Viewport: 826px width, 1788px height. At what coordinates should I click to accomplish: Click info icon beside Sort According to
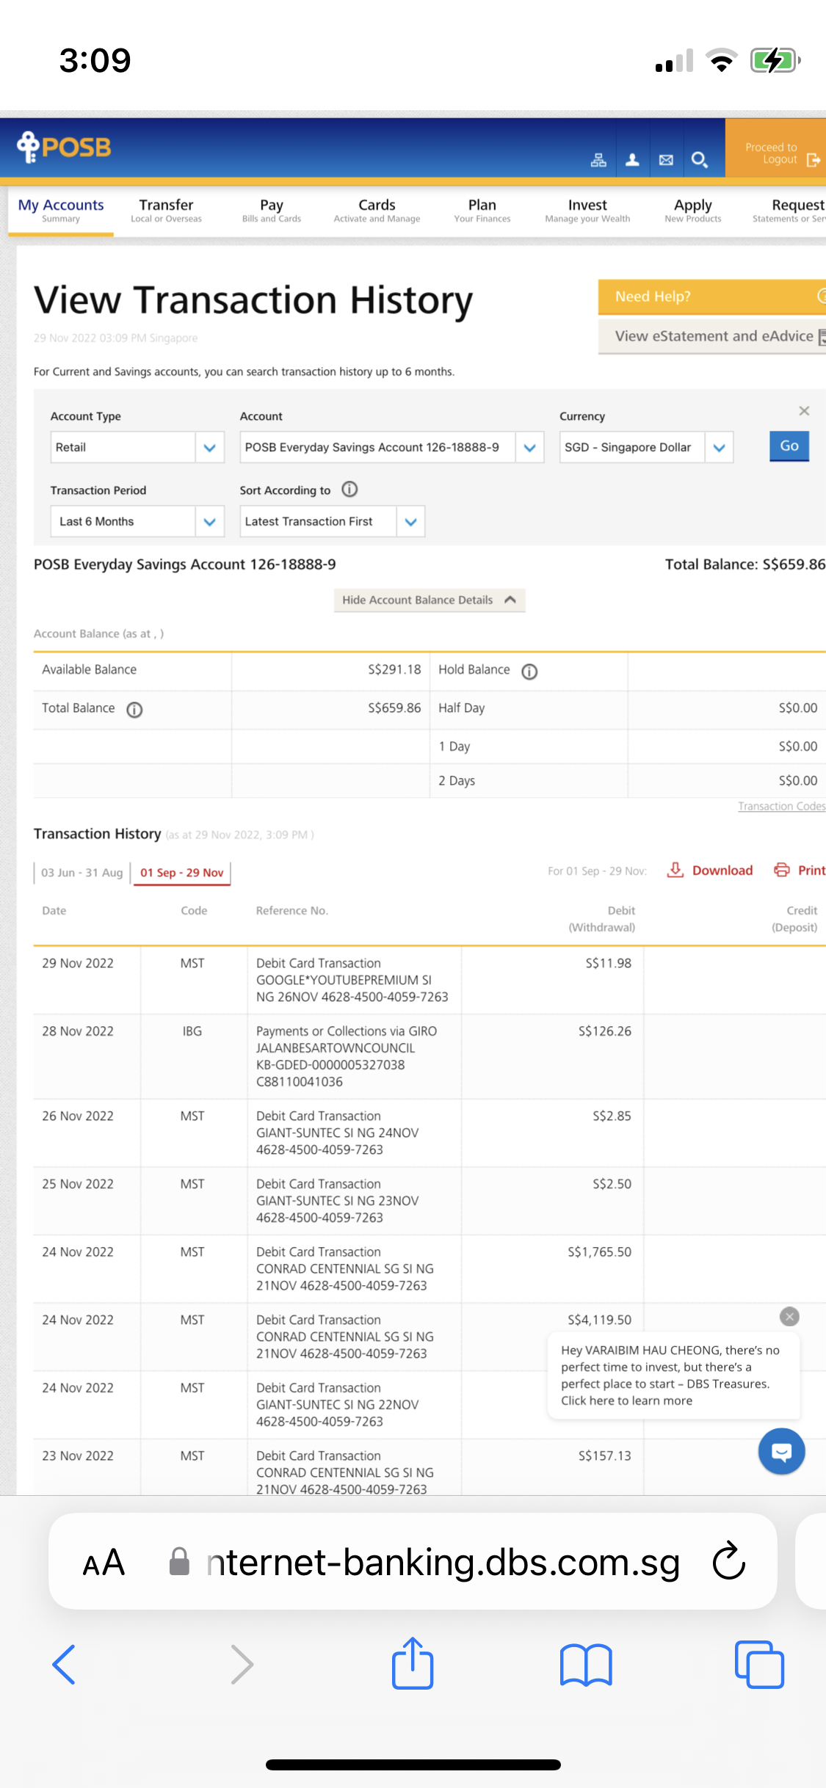click(x=350, y=490)
